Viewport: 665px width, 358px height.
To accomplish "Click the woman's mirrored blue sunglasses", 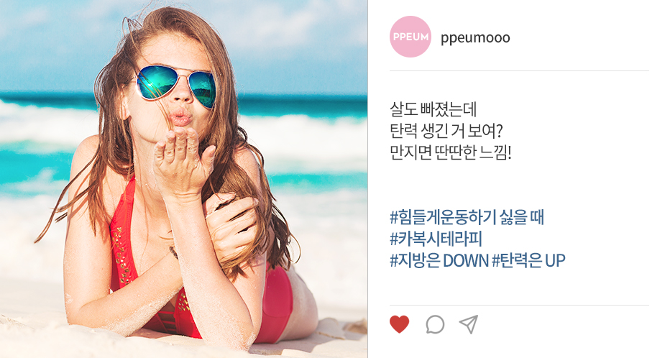I will [x=176, y=84].
